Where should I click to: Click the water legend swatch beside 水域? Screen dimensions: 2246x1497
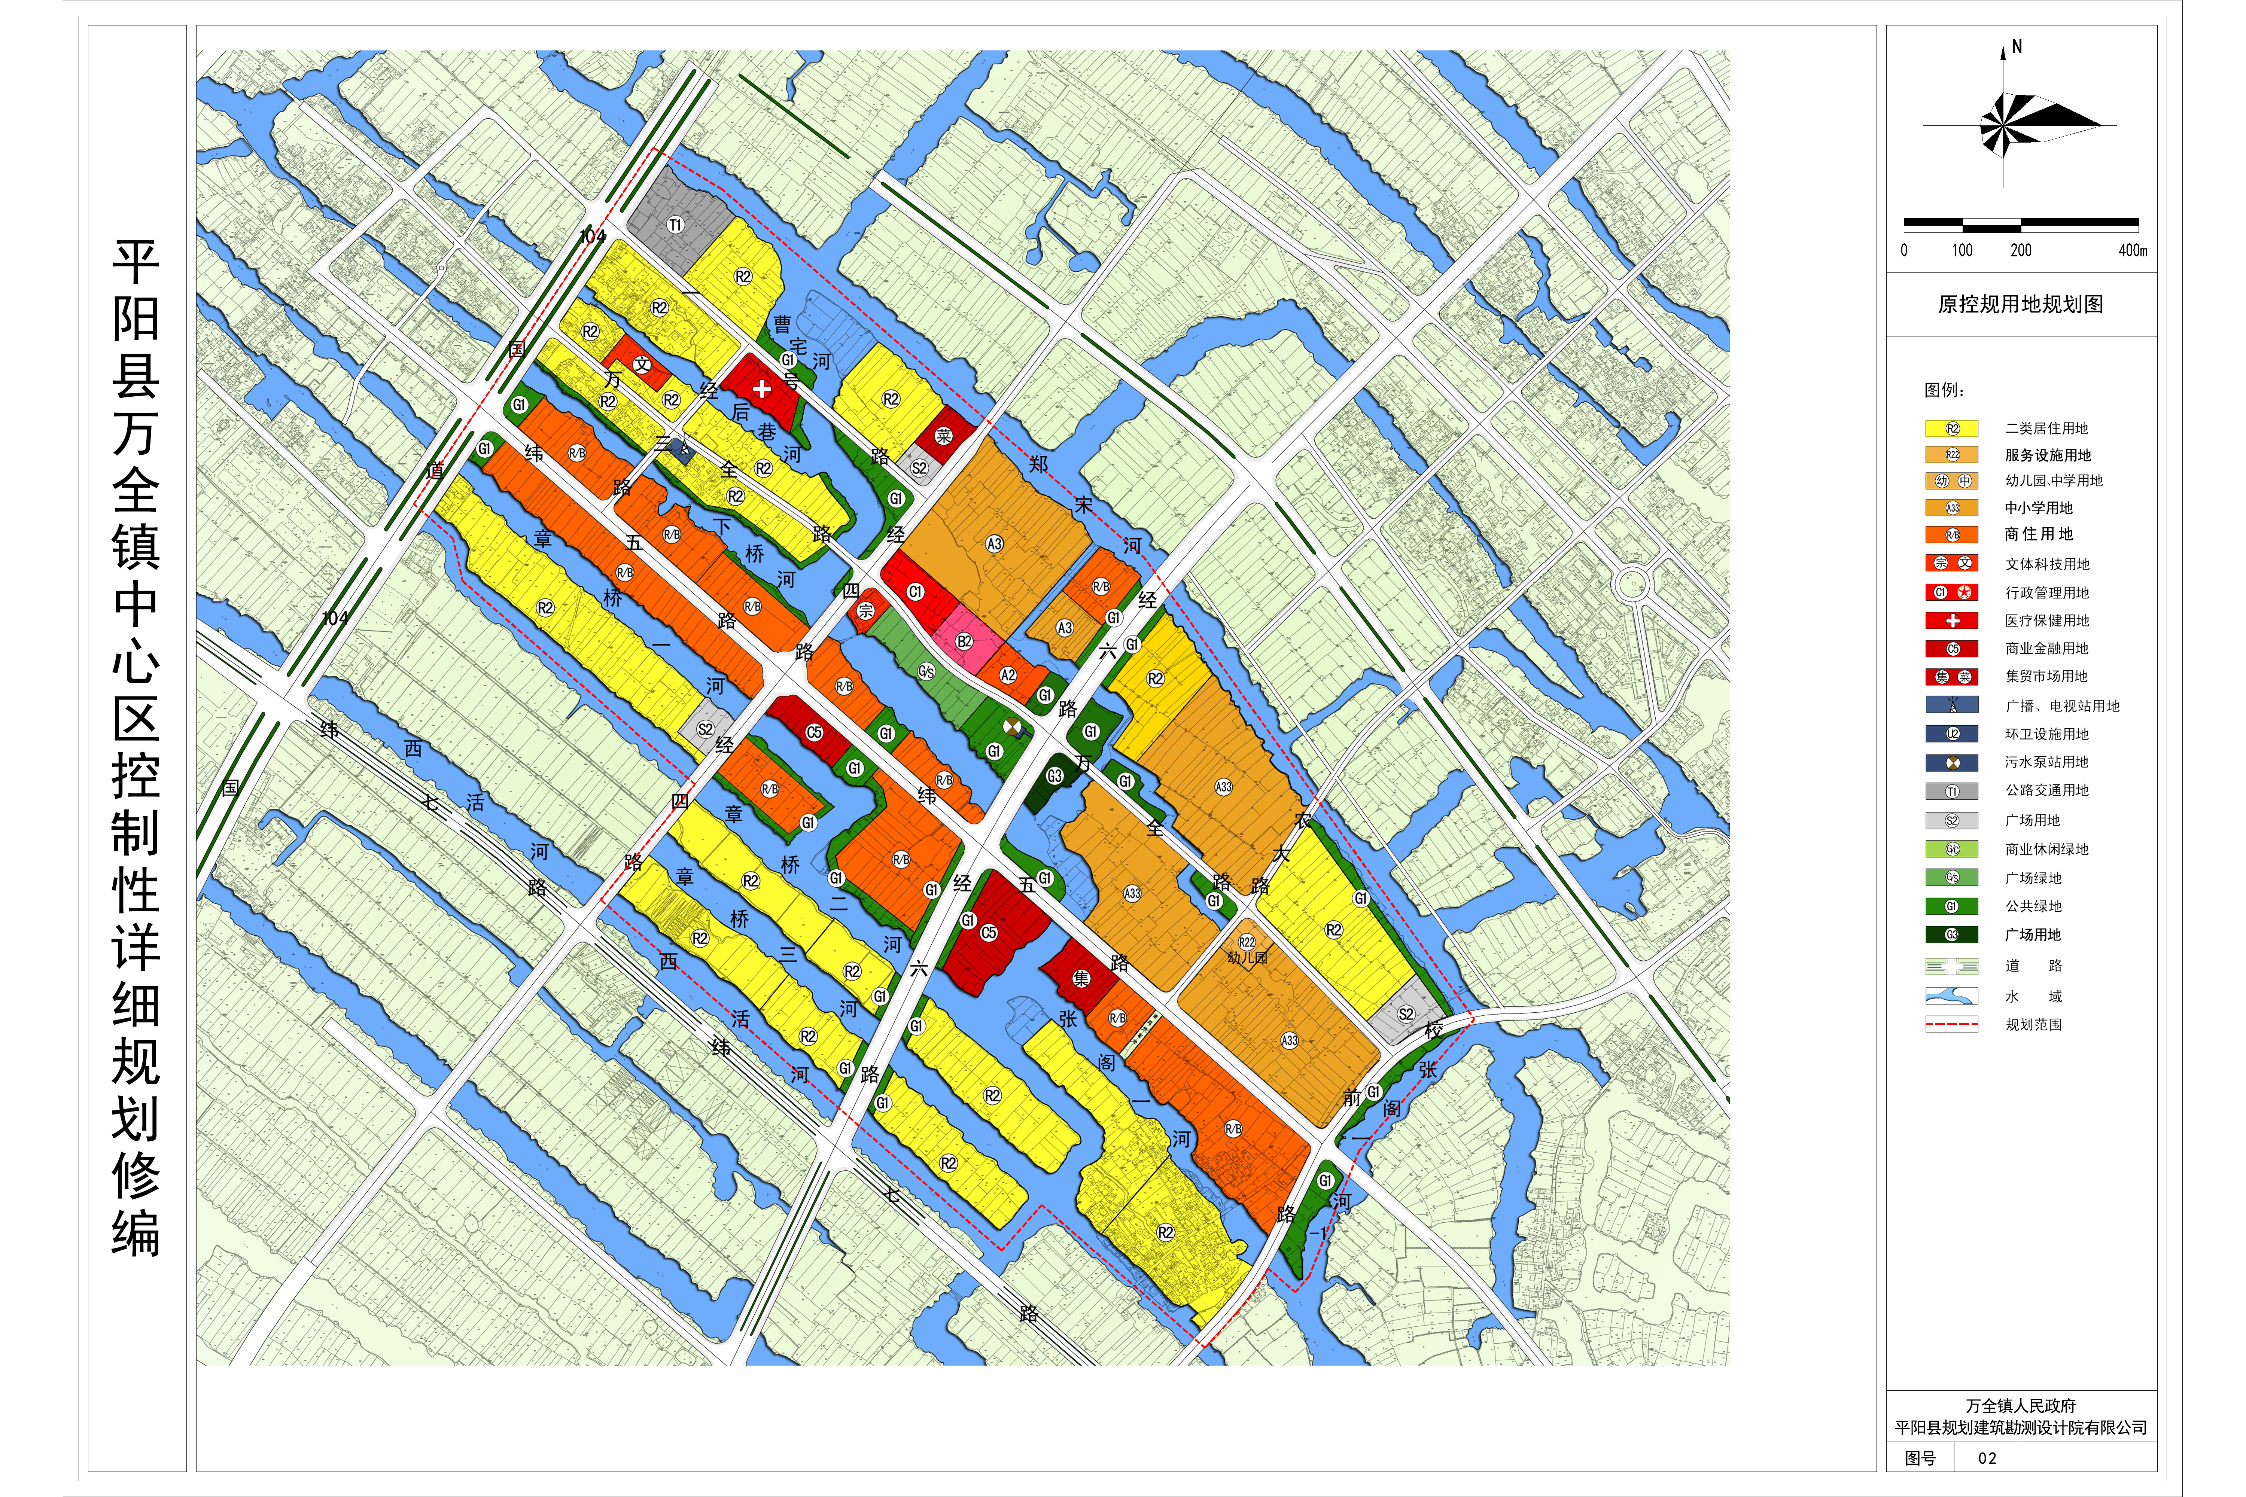click(x=1952, y=997)
